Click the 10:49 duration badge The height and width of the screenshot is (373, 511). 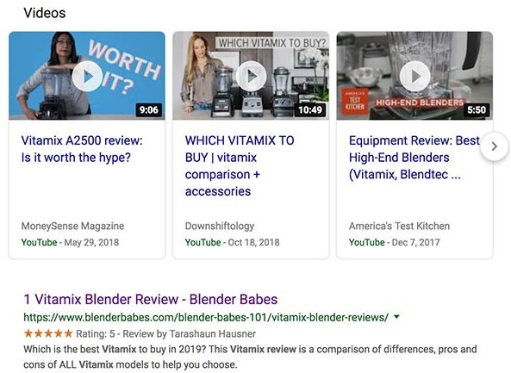310,109
